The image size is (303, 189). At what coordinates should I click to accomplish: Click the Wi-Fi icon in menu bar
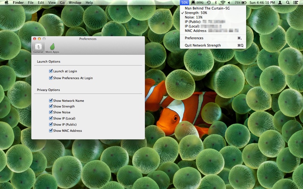click(x=223, y=3)
